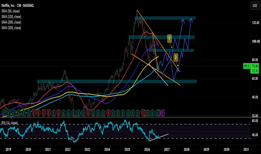Select the yellow callout labeled 2
The width and height of the screenshot is (261, 154).
pyautogui.click(x=176, y=57)
